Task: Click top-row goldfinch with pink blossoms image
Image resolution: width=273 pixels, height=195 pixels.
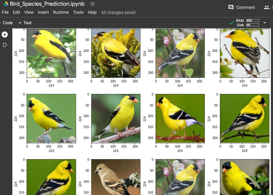Action: [x=180, y=53]
